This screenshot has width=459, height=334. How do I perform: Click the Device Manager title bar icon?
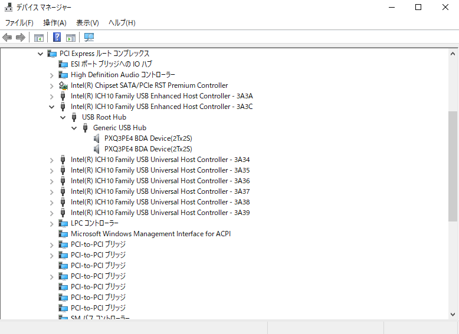tap(8, 7)
